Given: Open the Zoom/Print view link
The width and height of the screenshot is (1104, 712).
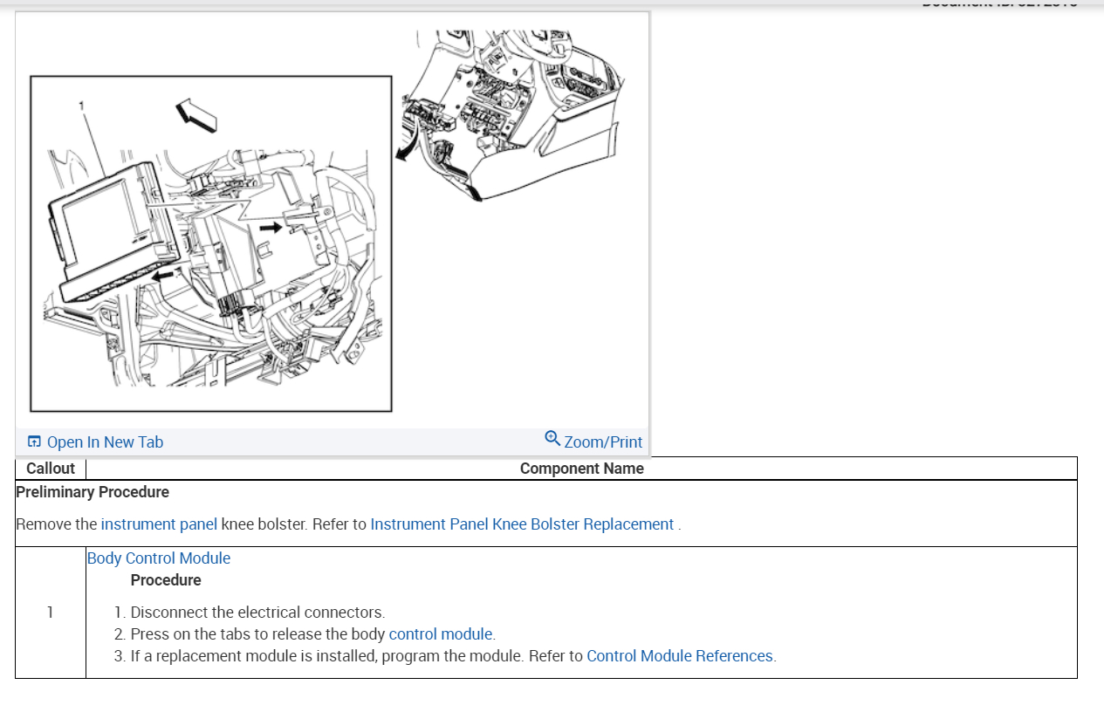Looking at the screenshot, I should click(603, 442).
